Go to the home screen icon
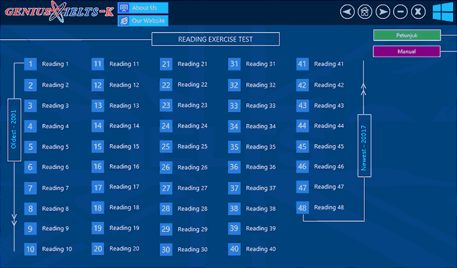 [x=366, y=12]
